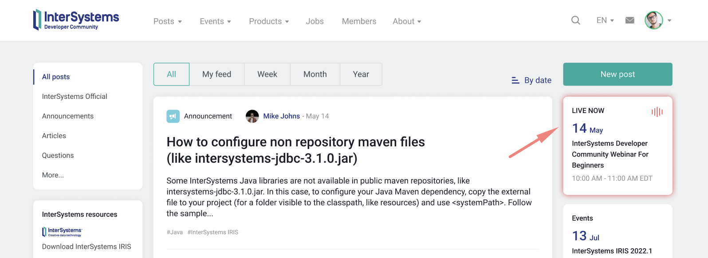The width and height of the screenshot is (708, 258).
Task: Open the messages envelope icon
Action: pyautogui.click(x=629, y=20)
